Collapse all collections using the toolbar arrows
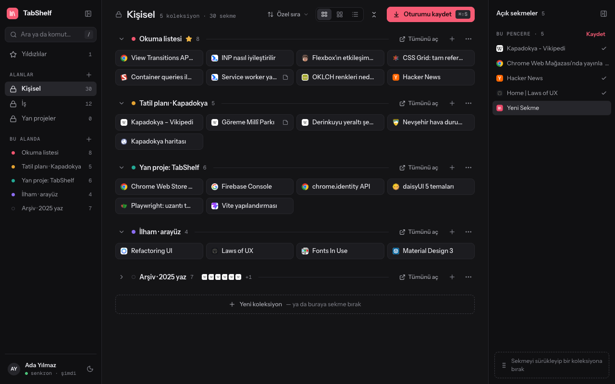This screenshot has height=384, width=615. 374,14
